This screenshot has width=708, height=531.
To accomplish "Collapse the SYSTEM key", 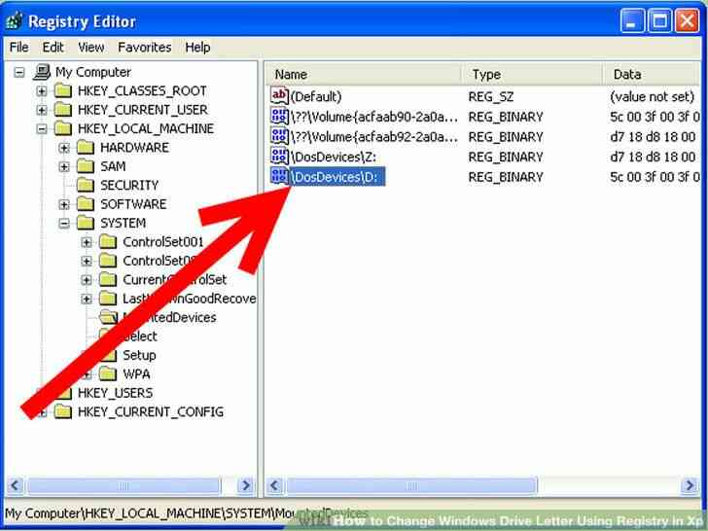I will [x=64, y=224].
